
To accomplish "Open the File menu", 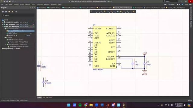I will pos(2,4).
